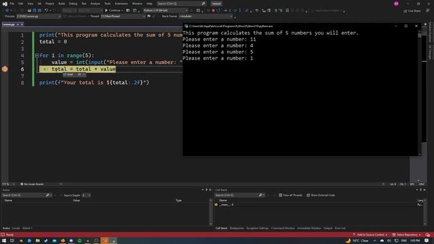This screenshot has width=434, height=244.
Task: Open the Extensions menu
Action: coord(121,3)
